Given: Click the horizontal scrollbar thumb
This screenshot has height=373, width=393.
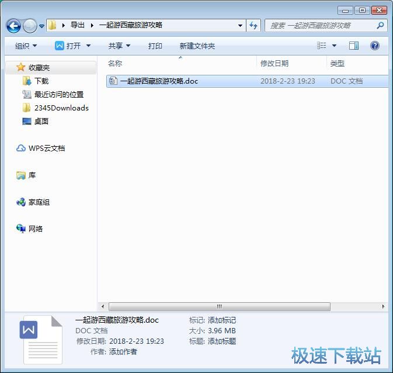Looking at the screenshot, I should point(220,306).
